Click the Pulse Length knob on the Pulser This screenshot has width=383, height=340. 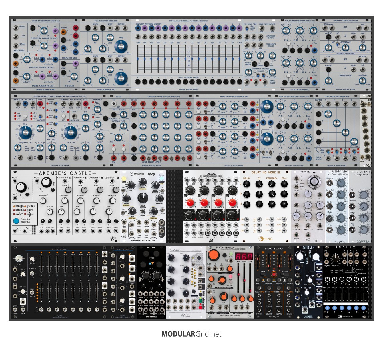pyautogui.click(x=123, y=114)
